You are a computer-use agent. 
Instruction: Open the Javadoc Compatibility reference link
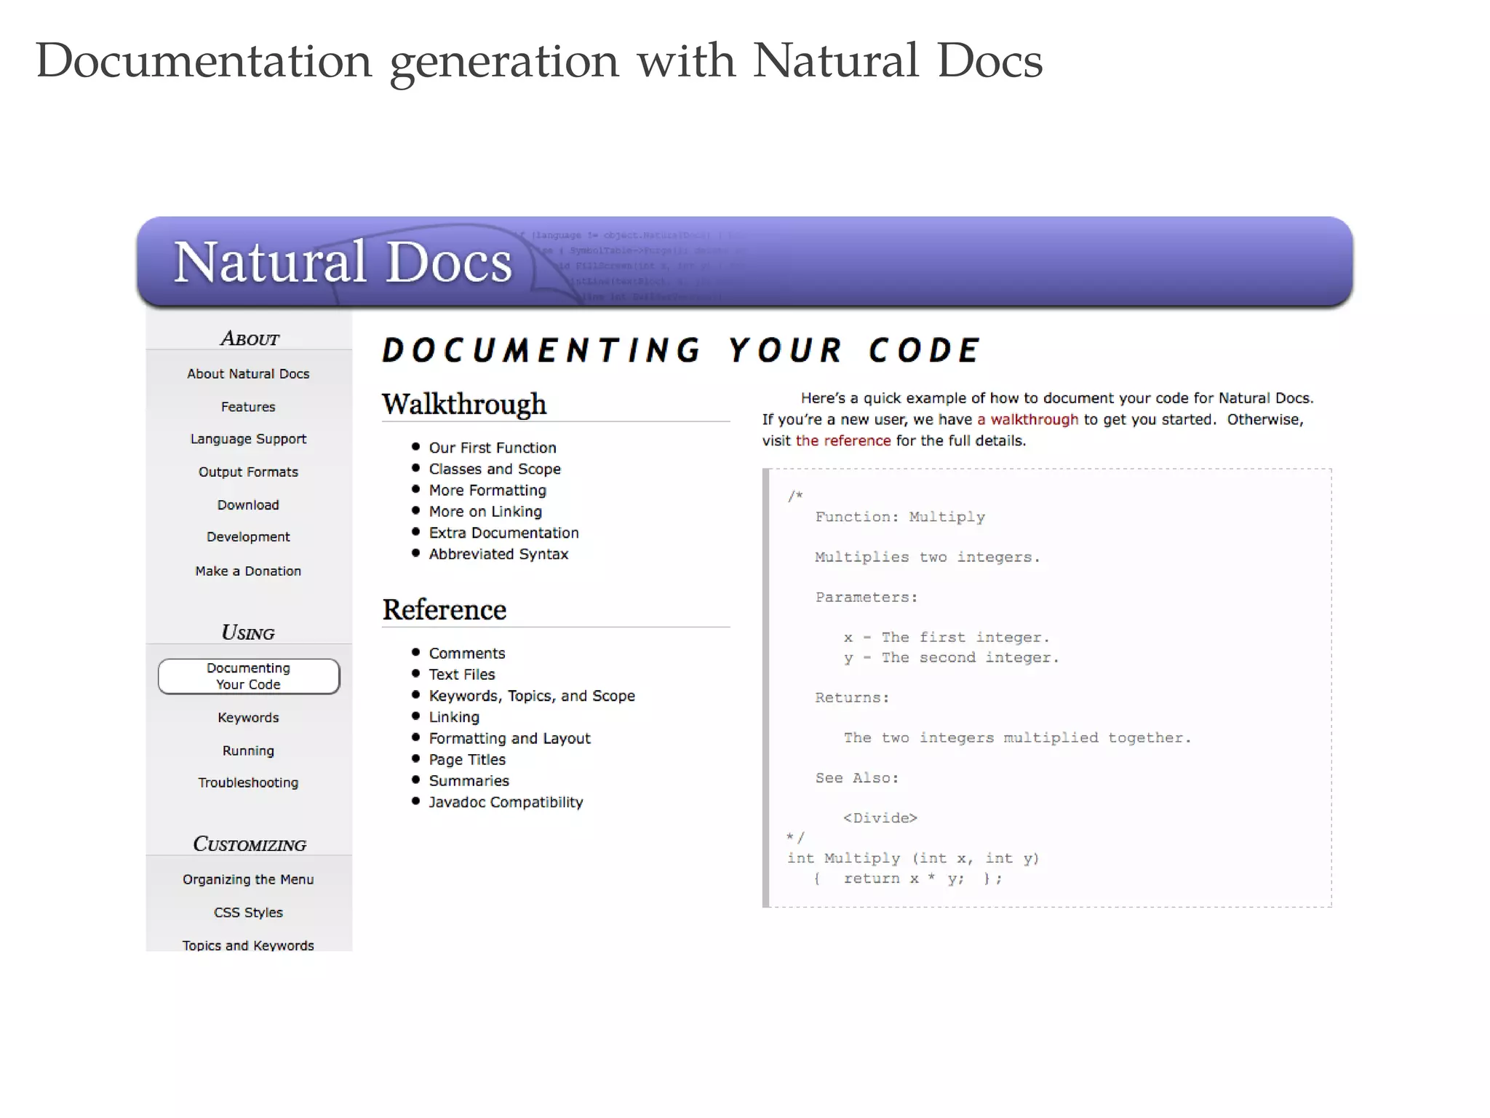pos(505,802)
